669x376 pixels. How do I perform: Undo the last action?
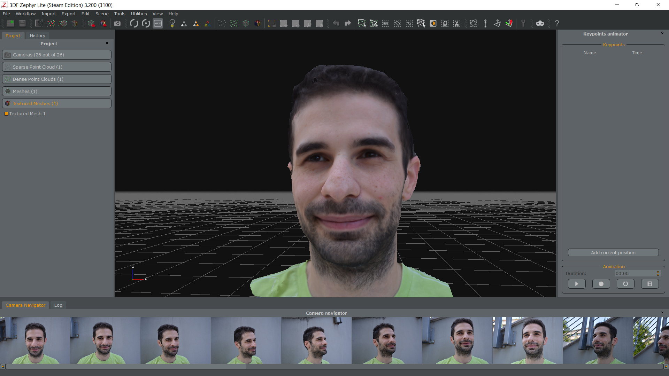336,23
